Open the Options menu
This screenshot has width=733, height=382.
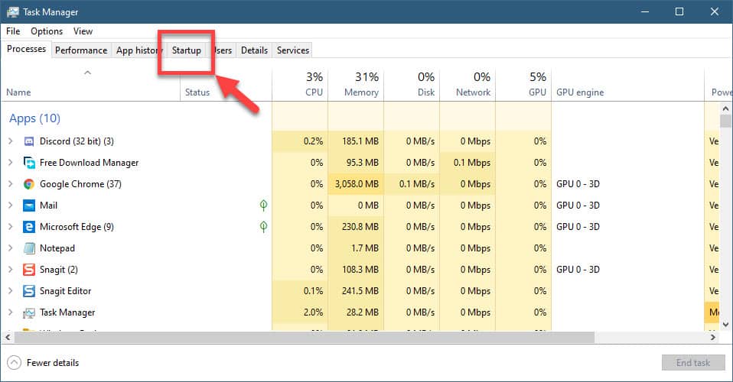tap(47, 31)
